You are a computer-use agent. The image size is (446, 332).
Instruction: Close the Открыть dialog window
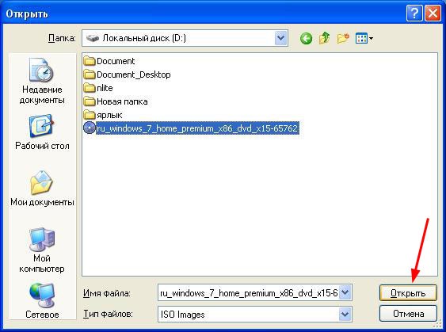433,13
